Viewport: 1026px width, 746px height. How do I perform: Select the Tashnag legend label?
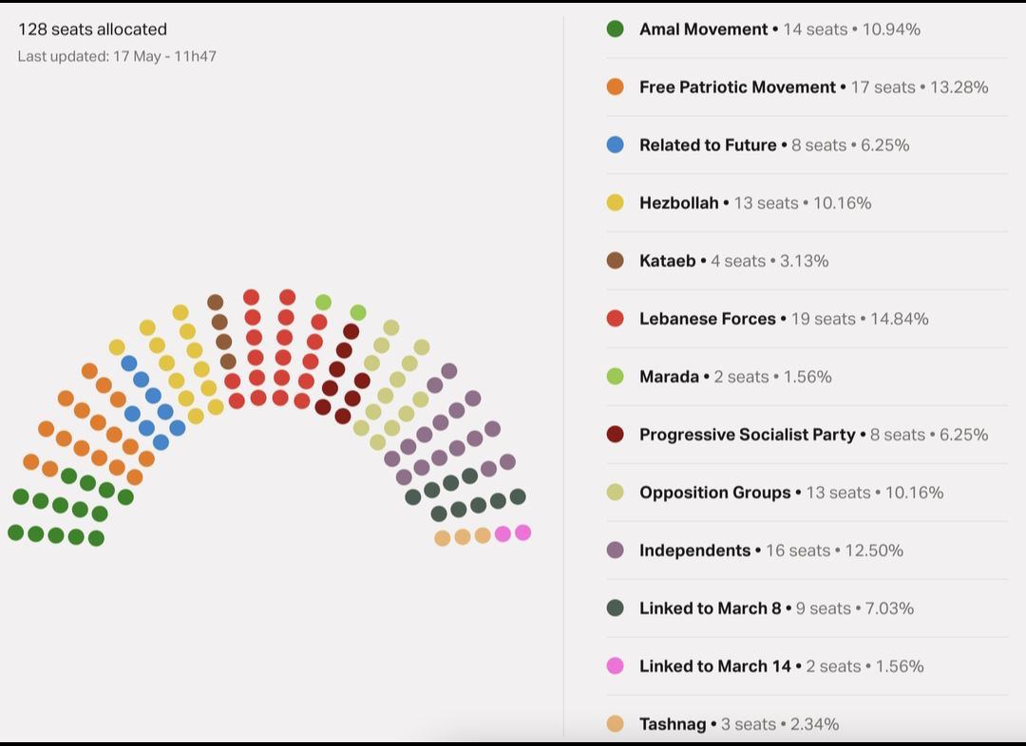673,724
